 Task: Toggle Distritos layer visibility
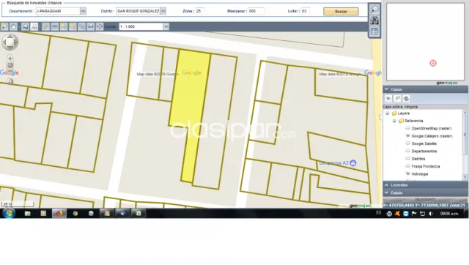coord(407,159)
